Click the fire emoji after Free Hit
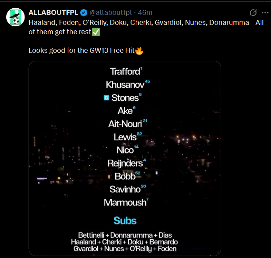Screen dimensions: 271x258 click(x=139, y=51)
